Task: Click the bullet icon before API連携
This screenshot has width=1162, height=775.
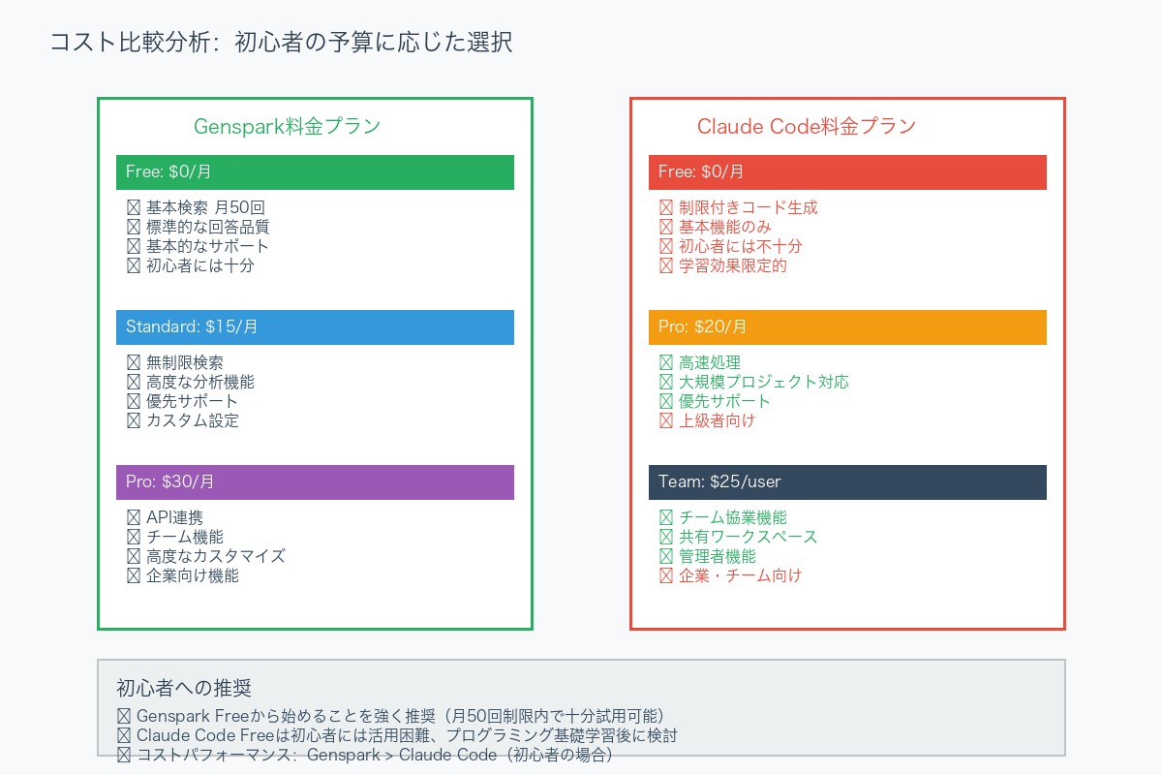Action: [134, 517]
